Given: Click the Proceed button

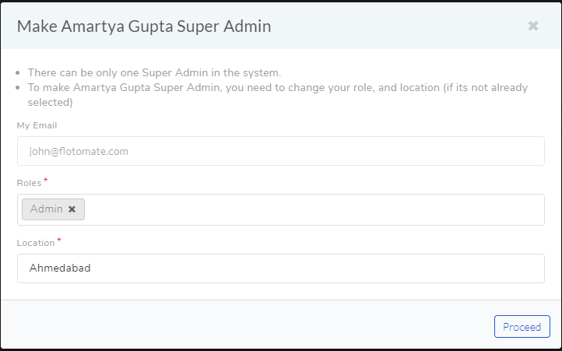Looking at the screenshot, I should click(522, 327).
